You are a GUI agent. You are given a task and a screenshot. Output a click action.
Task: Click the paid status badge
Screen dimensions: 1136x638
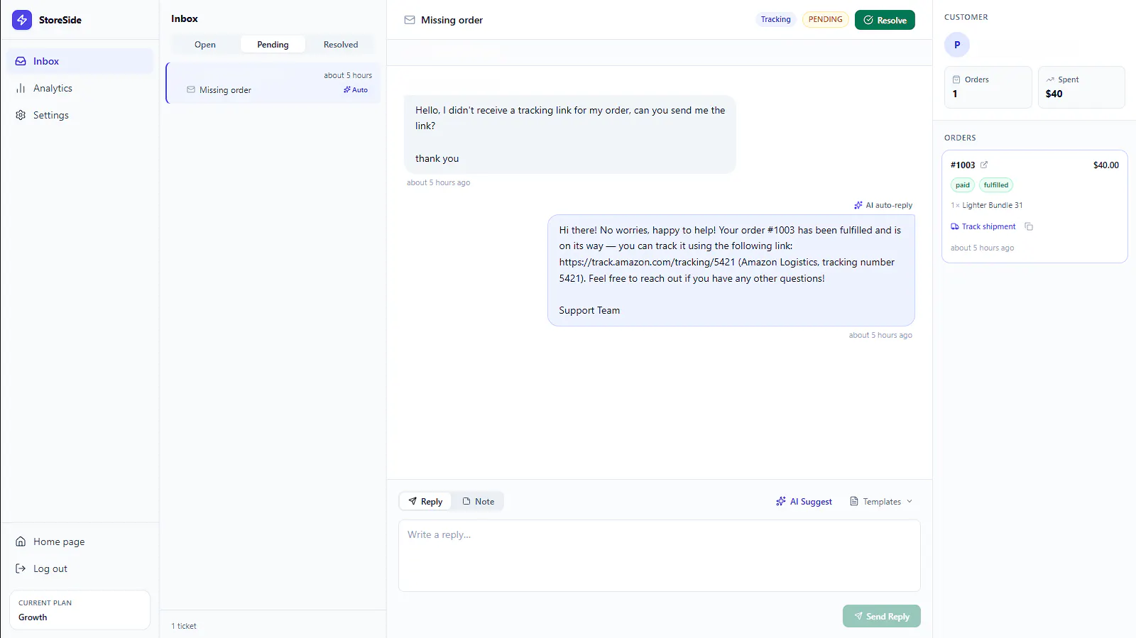pos(963,185)
